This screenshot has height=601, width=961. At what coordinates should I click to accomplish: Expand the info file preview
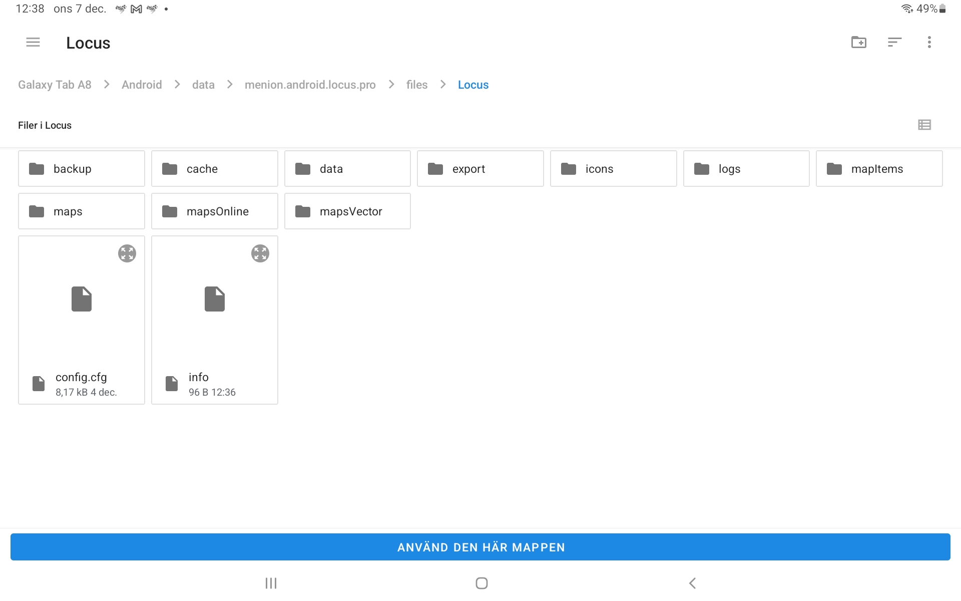point(260,253)
